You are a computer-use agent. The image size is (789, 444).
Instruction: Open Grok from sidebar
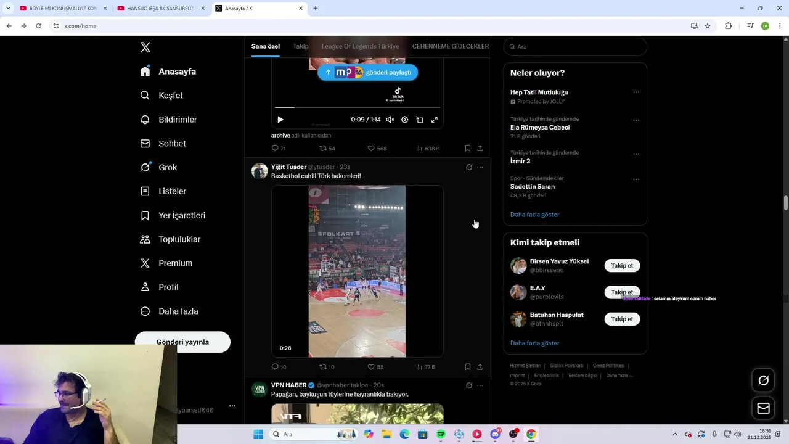[158, 167]
